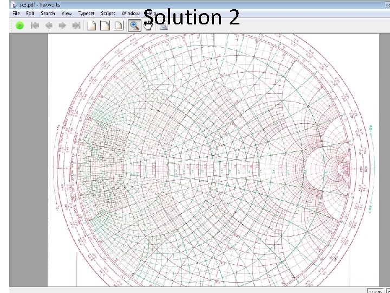This screenshot has height=293, width=390.
Task: Open the Scripts menu
Action: point(108,14)
